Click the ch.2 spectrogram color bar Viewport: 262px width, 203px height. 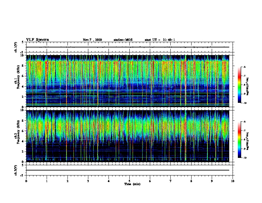pyautogui.click(x=239, y=140)
